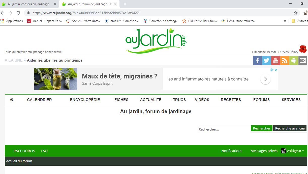Open the ENCYCLOPÉDIE menu
Viewport: 308px width, 174px height.
(85, 100)
